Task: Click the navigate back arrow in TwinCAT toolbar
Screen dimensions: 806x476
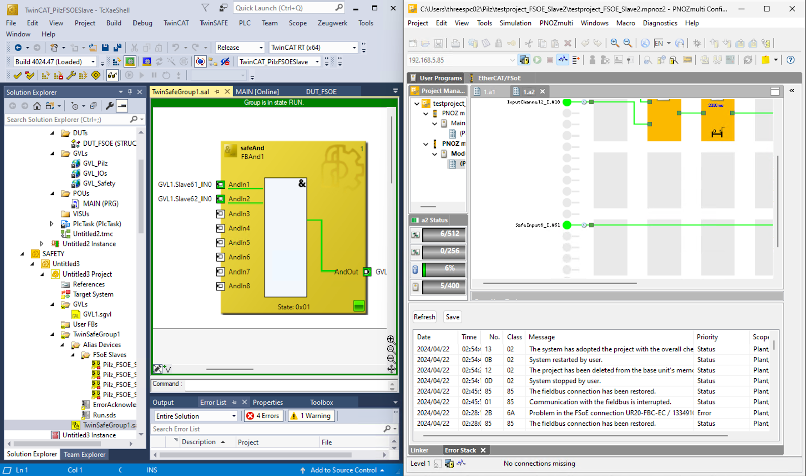Action: coord(18,48)
